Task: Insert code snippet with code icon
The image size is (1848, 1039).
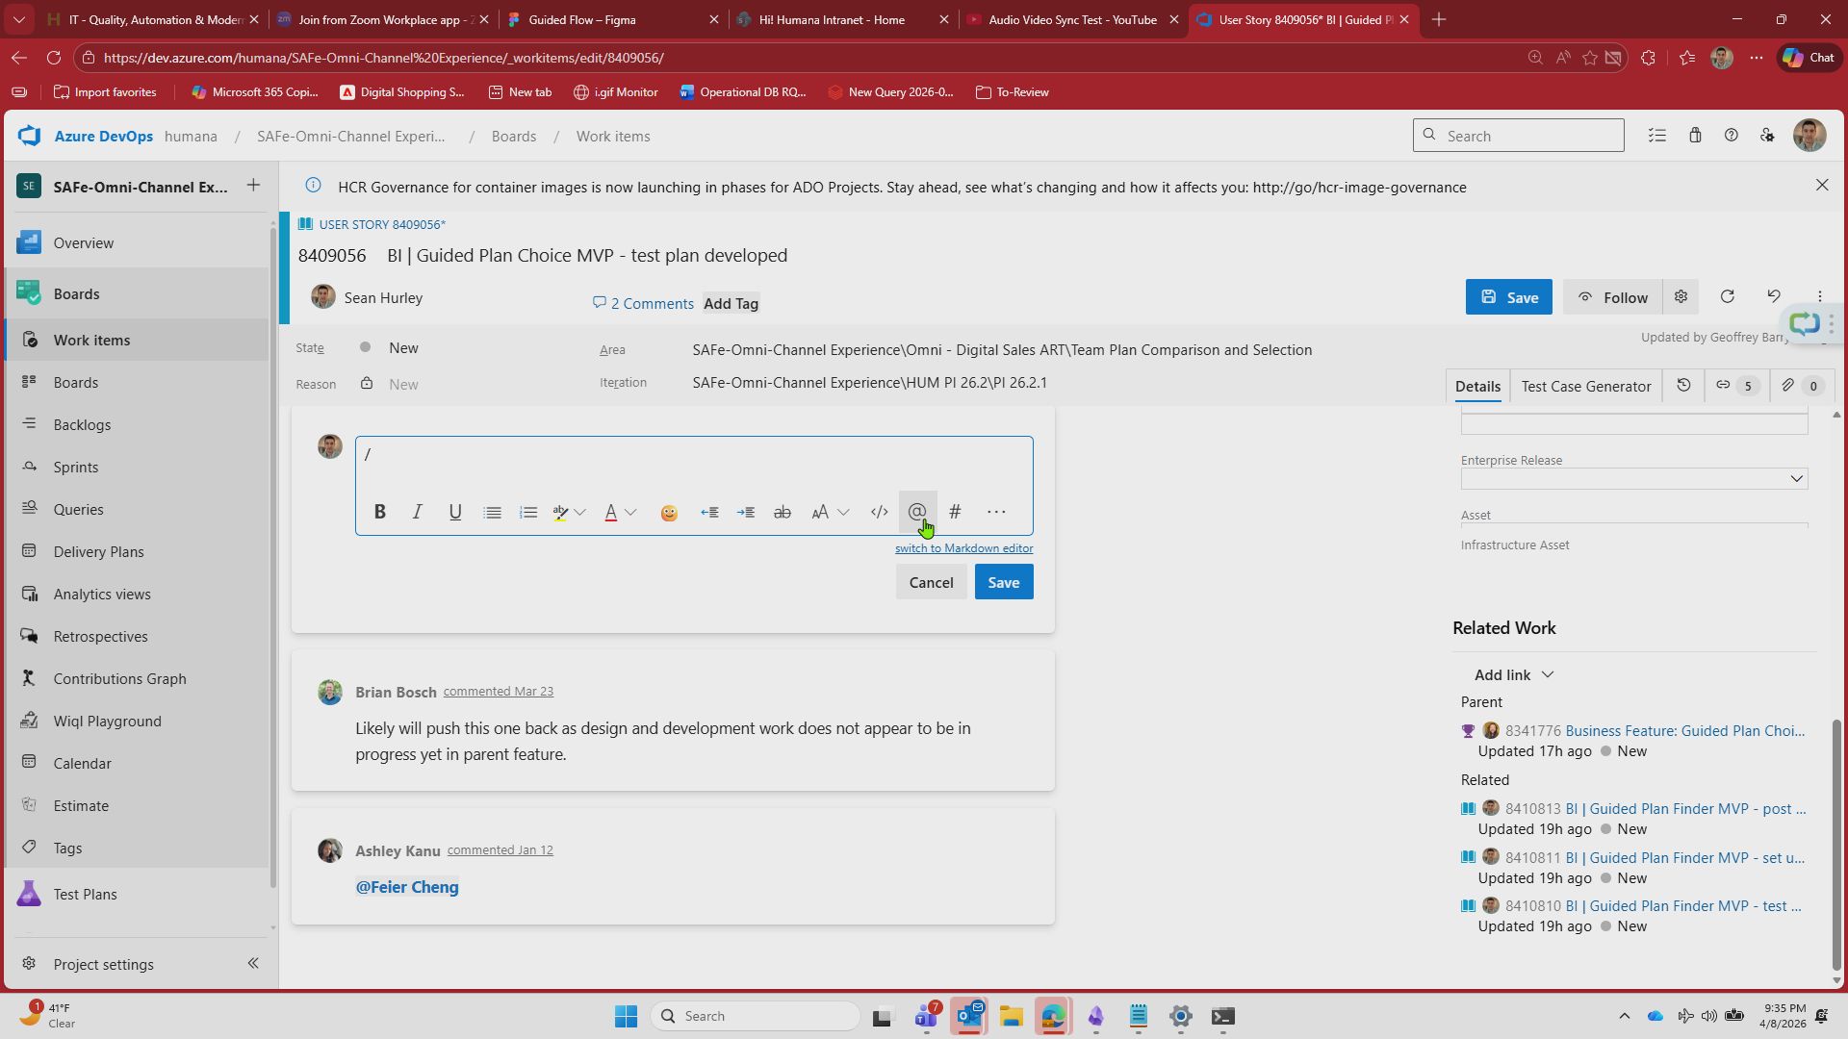Action: click(879, 513)
